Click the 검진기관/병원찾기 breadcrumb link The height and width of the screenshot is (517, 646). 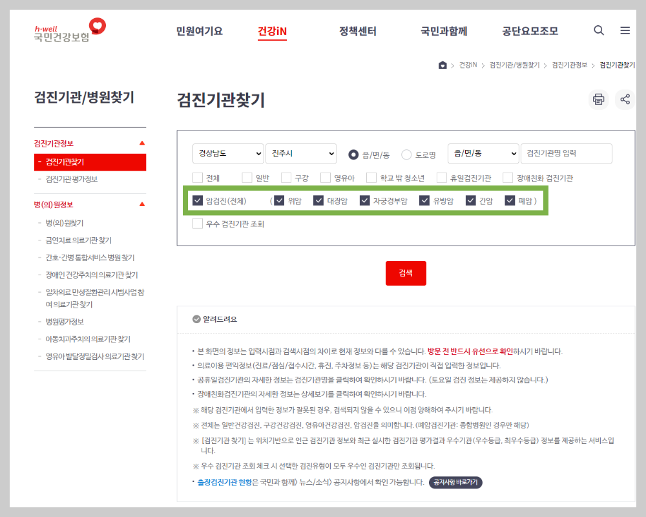click(515, 65)
